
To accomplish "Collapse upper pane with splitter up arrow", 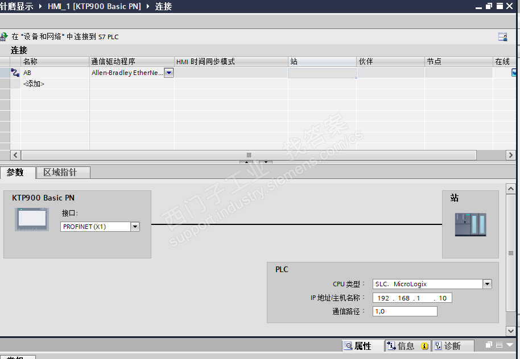I will [x=246, y=162].
